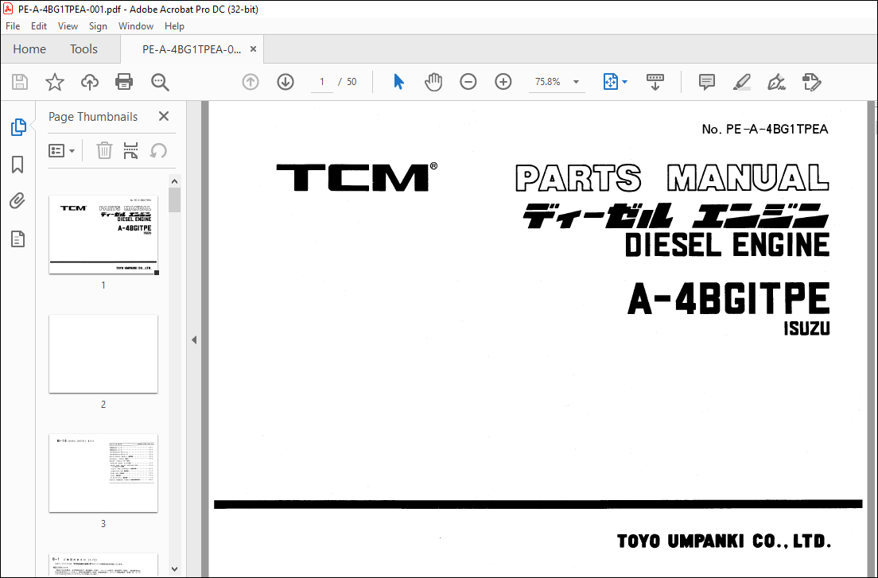Viewport: 878px width, 578px height.
Task: Click the Save file icon
Action: (x=20, y=82)
